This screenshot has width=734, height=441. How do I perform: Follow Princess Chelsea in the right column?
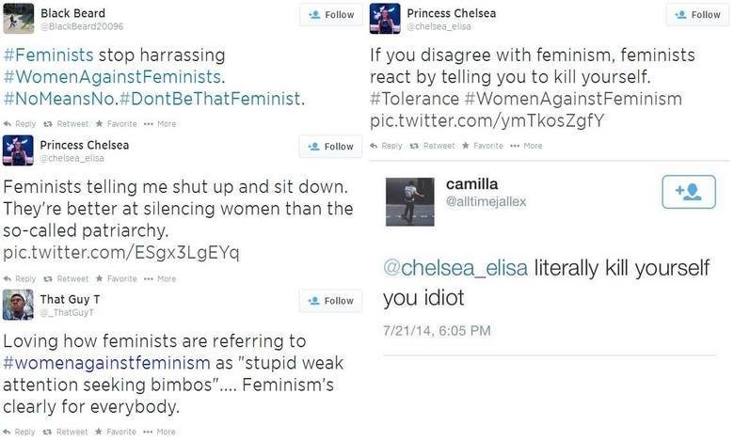tap(697, 15)
